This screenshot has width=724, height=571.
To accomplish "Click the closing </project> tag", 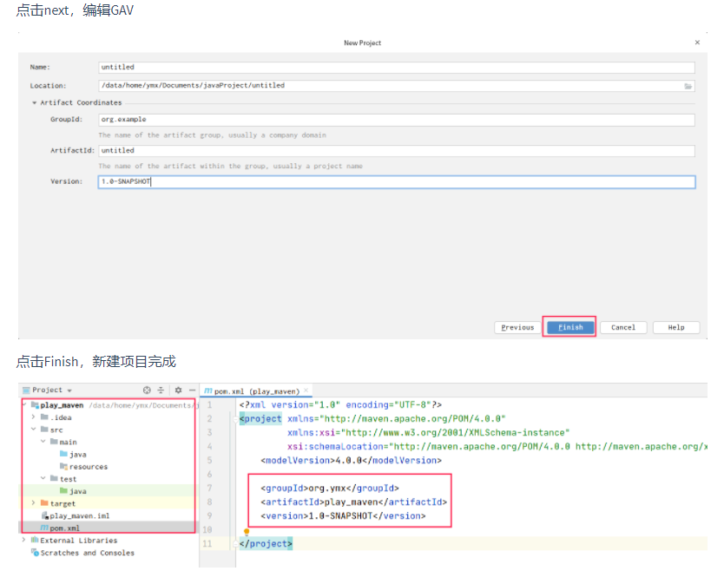I will 266,544.
